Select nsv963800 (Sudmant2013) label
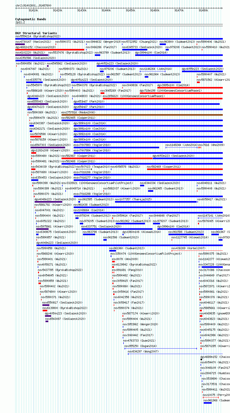The image size is (230, 413). click(177, 42)
